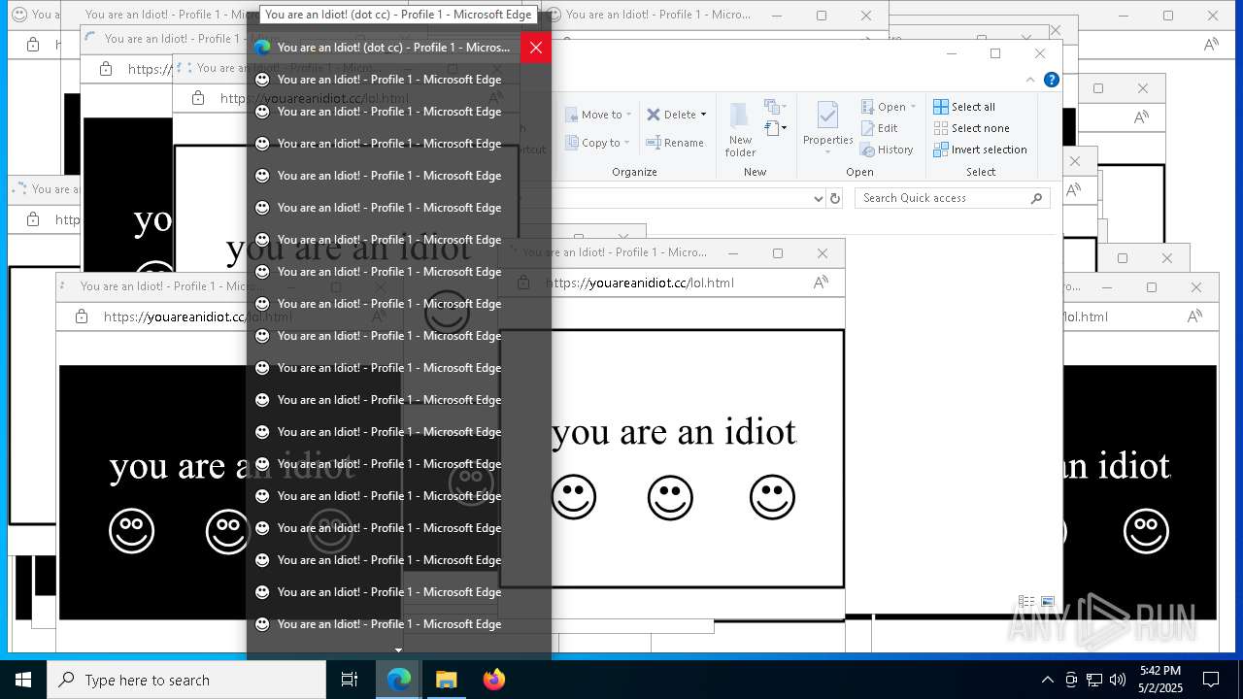Click the Edge logo on the '(dot cc)' entry
Viewport: 1243px width, 699px height.
(261, 47)
